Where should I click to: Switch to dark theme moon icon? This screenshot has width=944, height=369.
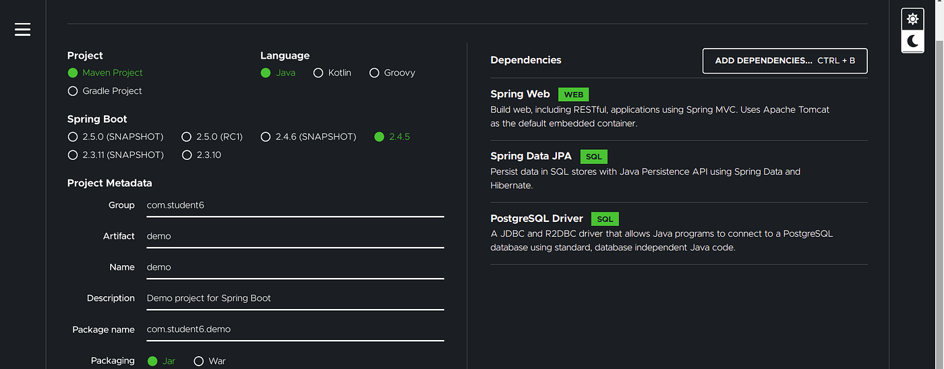[912, 41]
